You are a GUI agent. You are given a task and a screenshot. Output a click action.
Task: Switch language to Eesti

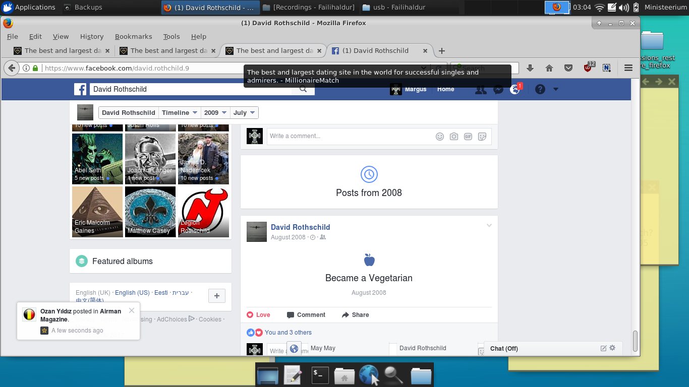coord(161,293)
